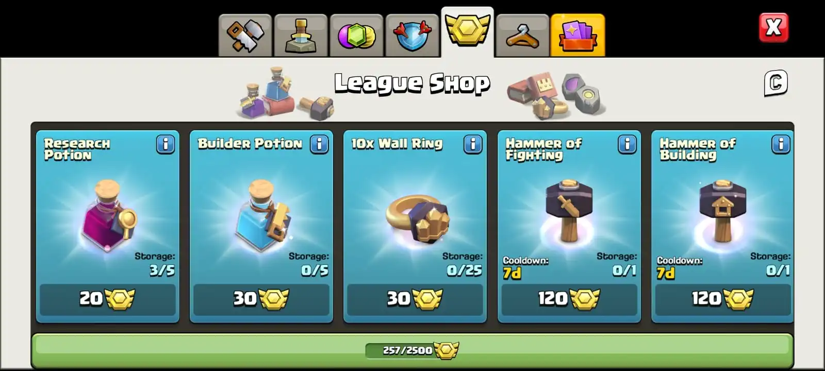Click the 257/2500 medal progress bar
The height and width of the screenshot is (371, 825).
412,350
